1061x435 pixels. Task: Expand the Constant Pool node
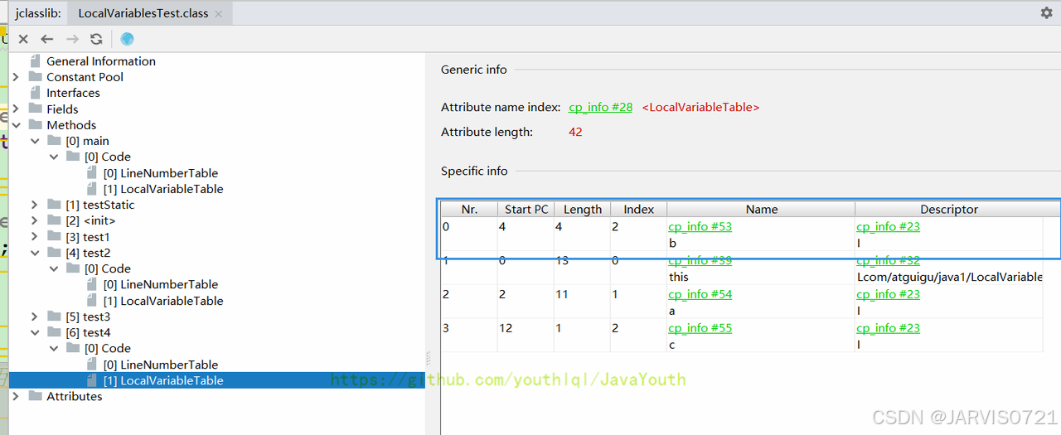pyautogui.click(x=16, y=77)
